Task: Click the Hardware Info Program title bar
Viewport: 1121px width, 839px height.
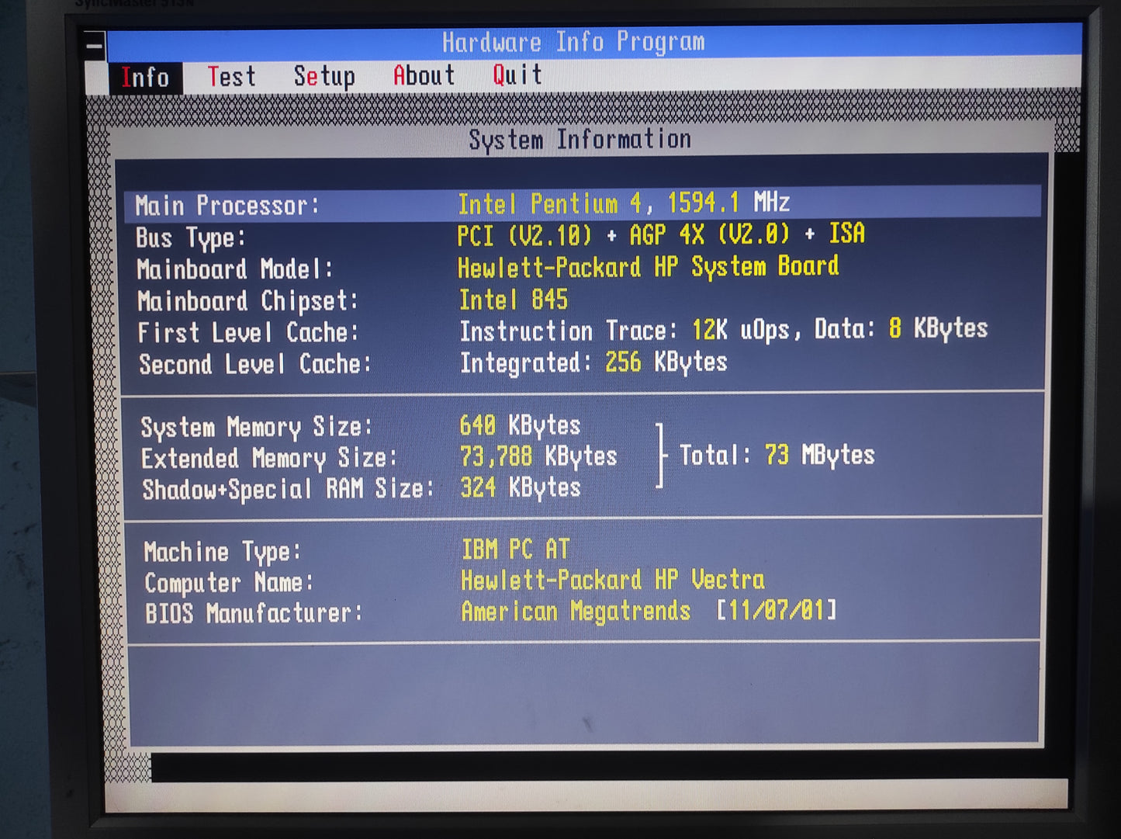Action: [574, 42]
